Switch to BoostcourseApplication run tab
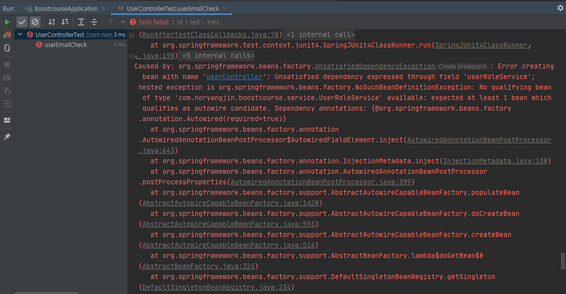The width and height of the screenshot is (566, 294). [62, 8]
